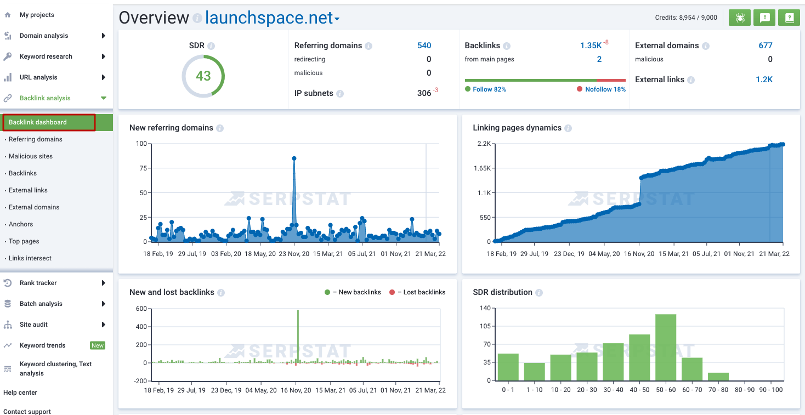Click info icon on New and lost backlinks chart
Viewport: 805px width, 415px height.
coord(221,293)
